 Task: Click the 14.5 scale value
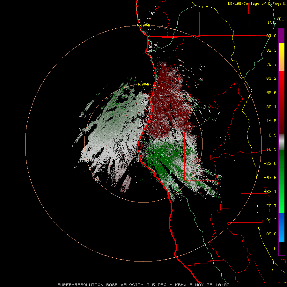tap(271, 121)
